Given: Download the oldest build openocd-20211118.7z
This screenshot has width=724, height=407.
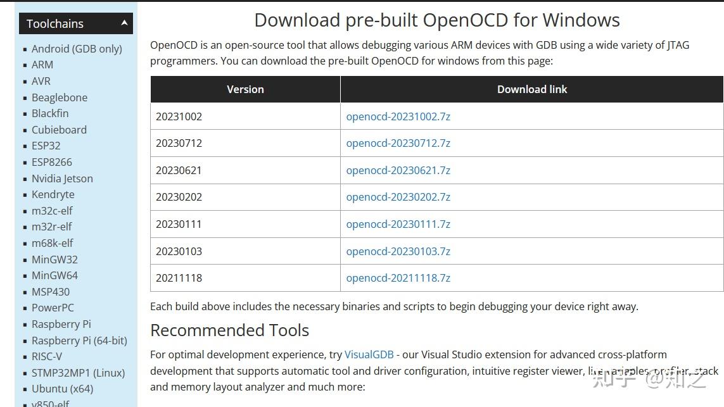Looking at the screenshot, I should tap(398, 277).
